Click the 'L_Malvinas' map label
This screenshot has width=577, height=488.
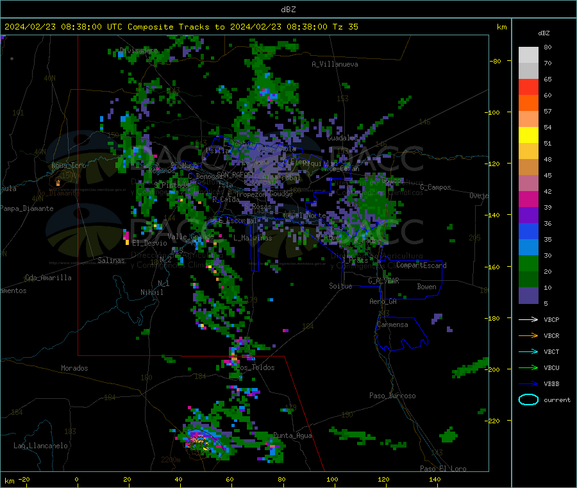coord(253,238)
